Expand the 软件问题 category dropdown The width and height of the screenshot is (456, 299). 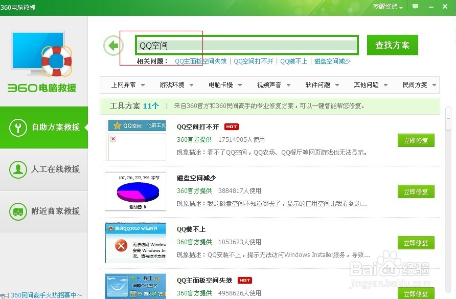[322, 85]
